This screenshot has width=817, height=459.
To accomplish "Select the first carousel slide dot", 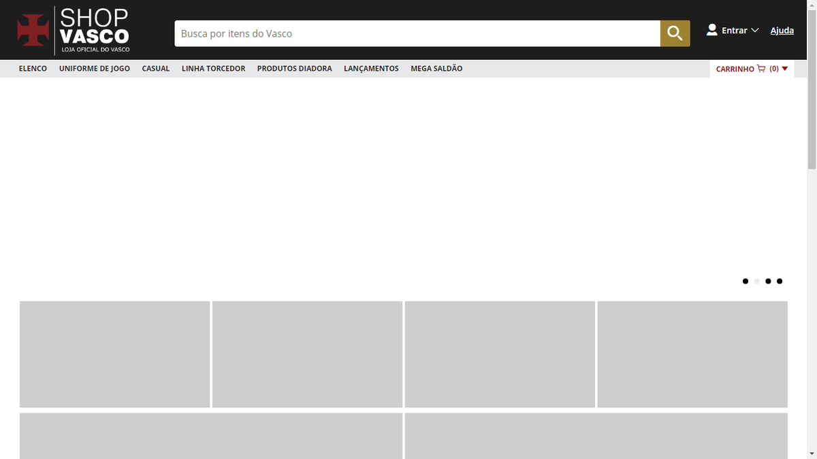I will (746, 281).
